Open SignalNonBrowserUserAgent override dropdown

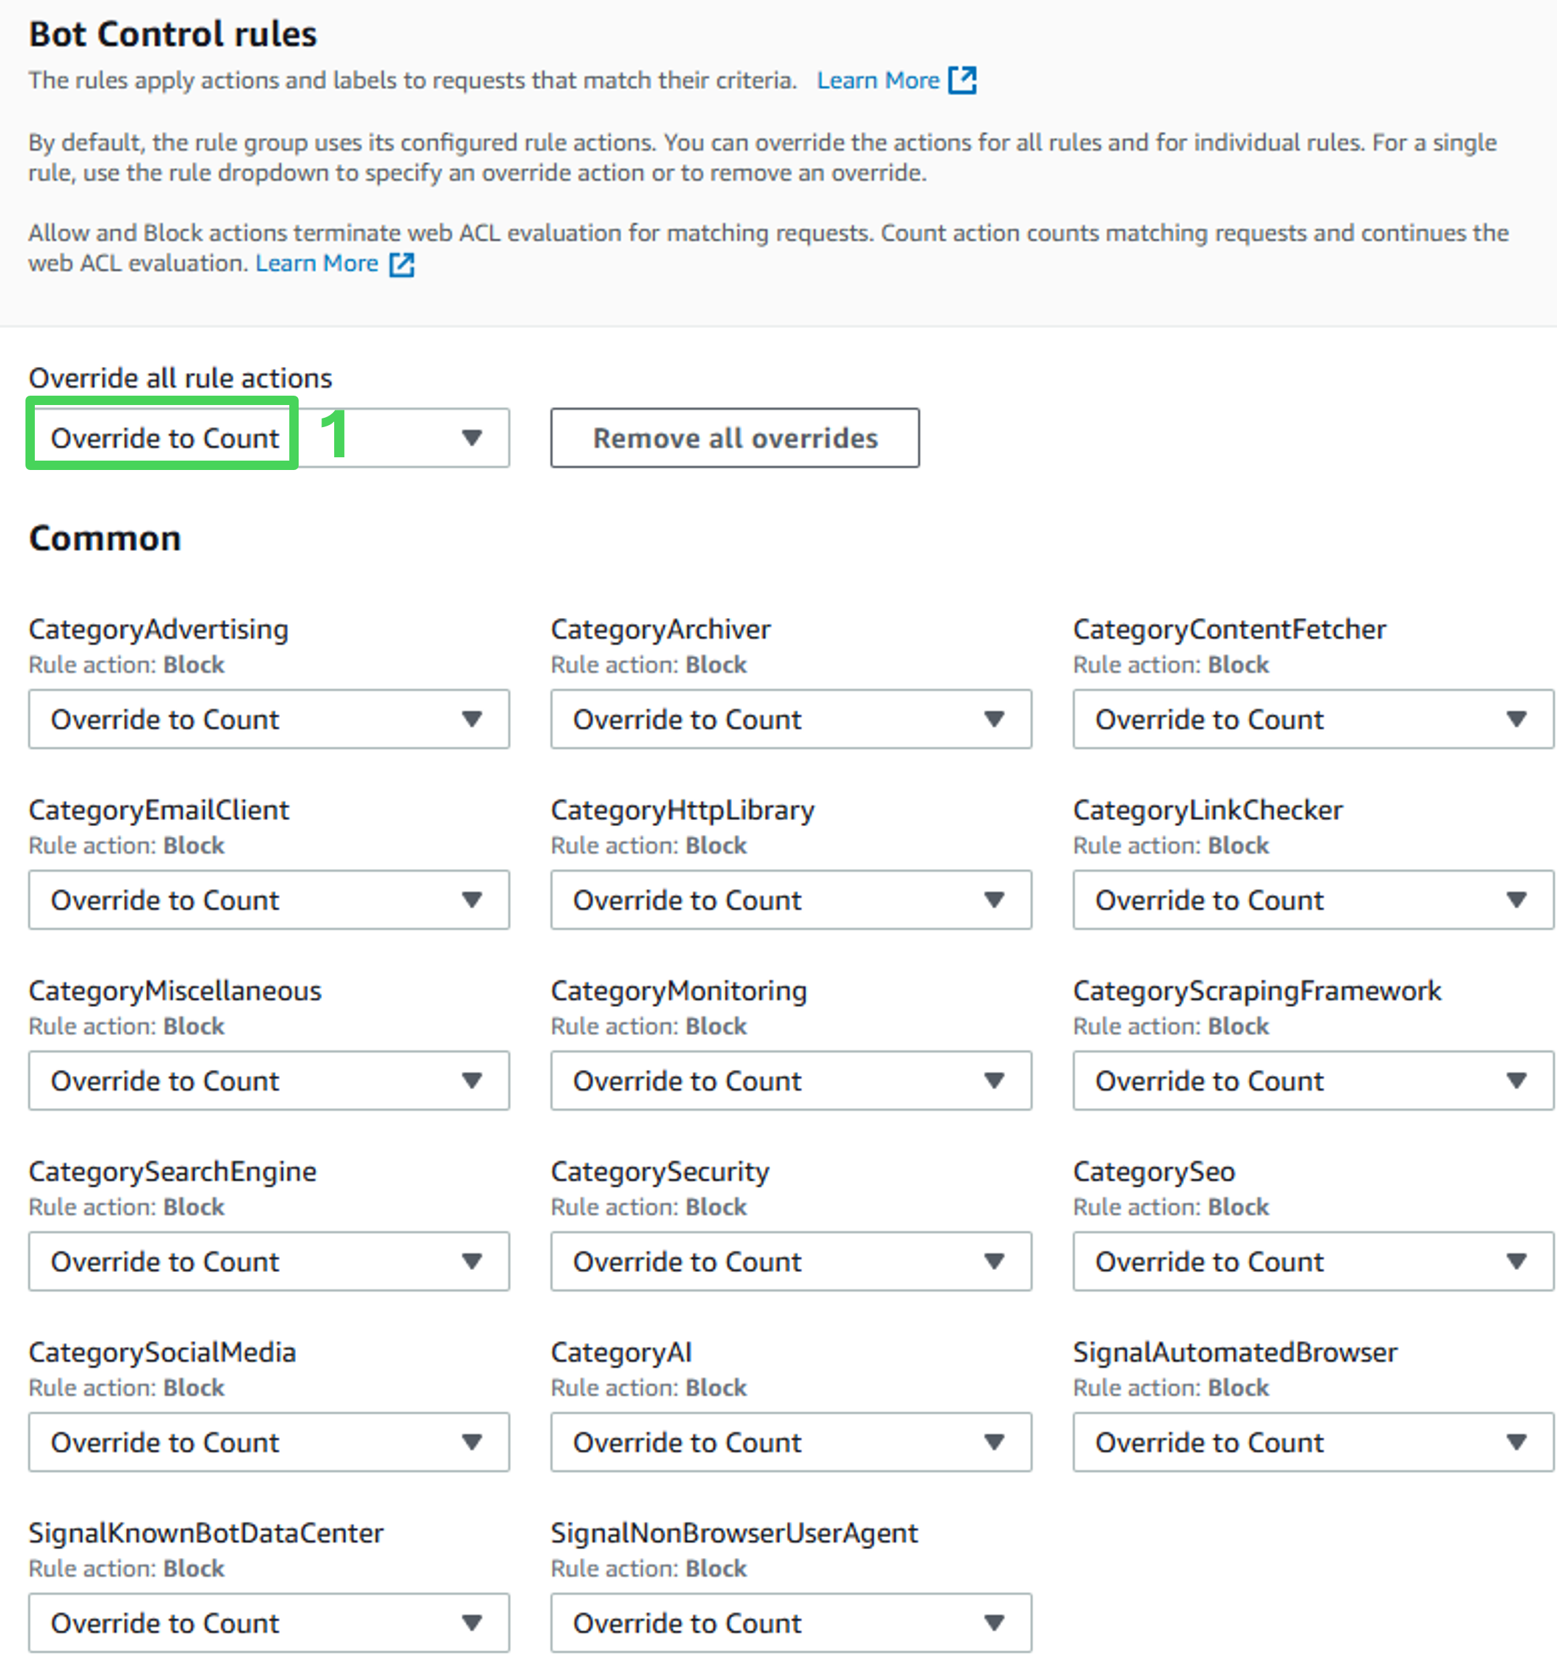[x=790, y=1623]
